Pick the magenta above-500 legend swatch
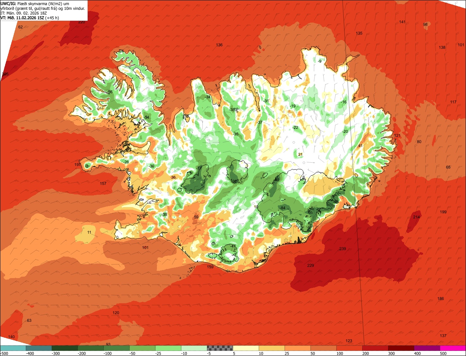466x356 pixels. click(453, 348)
